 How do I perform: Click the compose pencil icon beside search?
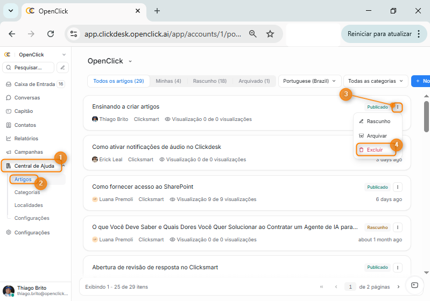(x=63, y=68)
